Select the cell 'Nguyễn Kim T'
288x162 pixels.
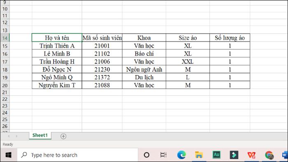[x=57, y=85]
